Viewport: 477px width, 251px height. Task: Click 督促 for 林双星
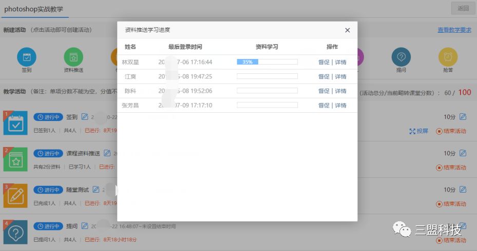pyautogui.click(x=323, y=62)
